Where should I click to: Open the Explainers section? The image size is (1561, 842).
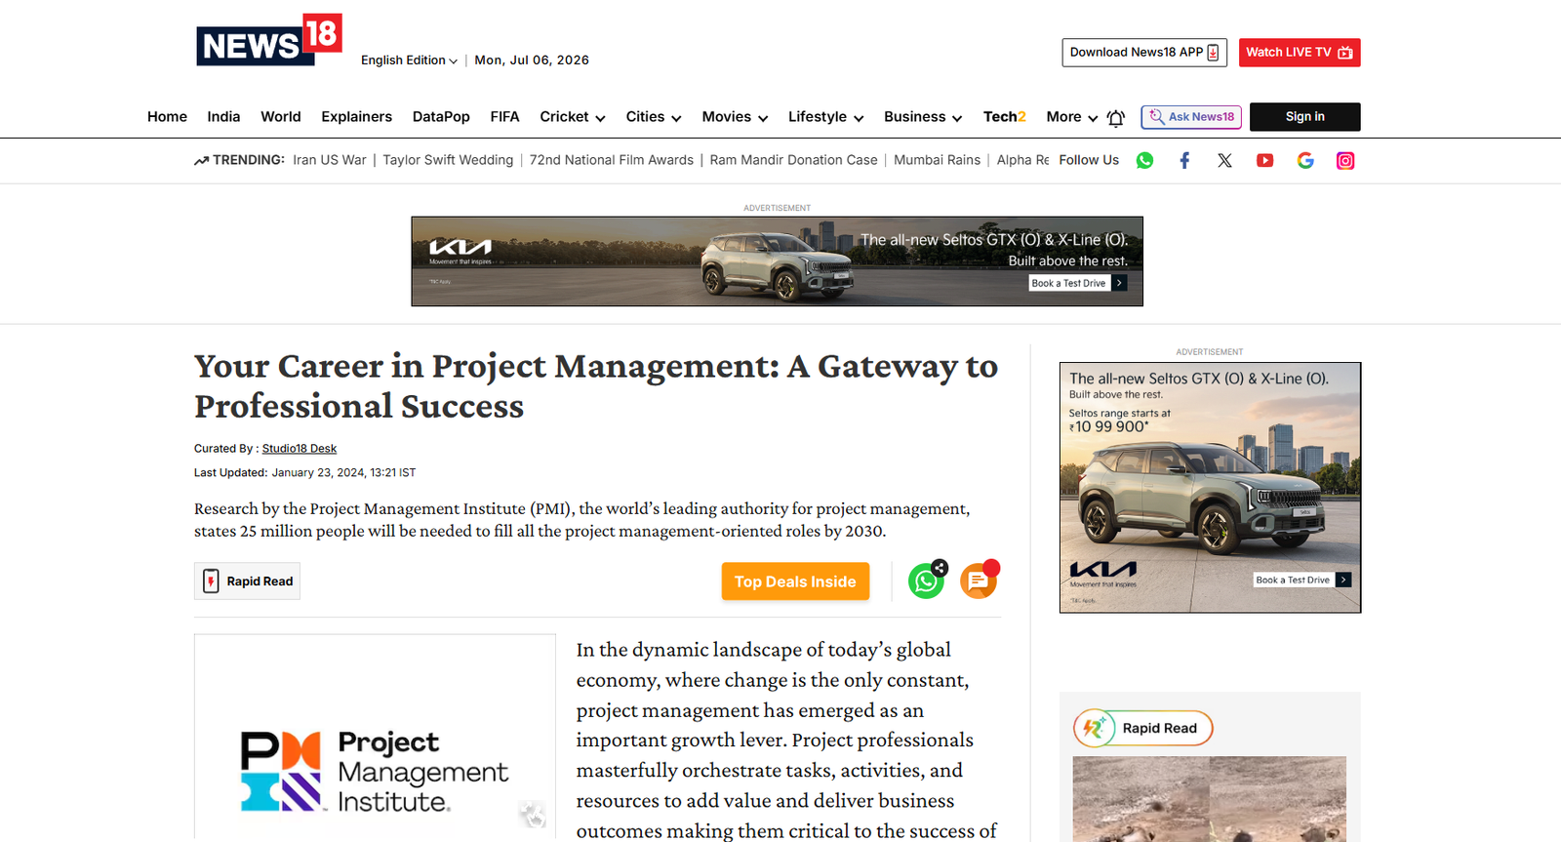click(x=357, y=117)
